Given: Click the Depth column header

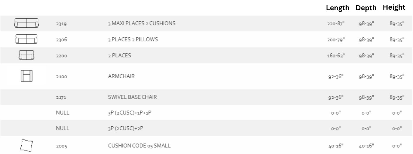Looking at the screenshot, I should [366, 8].
